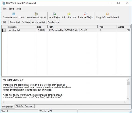The width and height of the screenshot is (132, 113).
Task: Open the Help menu
Action: 19,9
